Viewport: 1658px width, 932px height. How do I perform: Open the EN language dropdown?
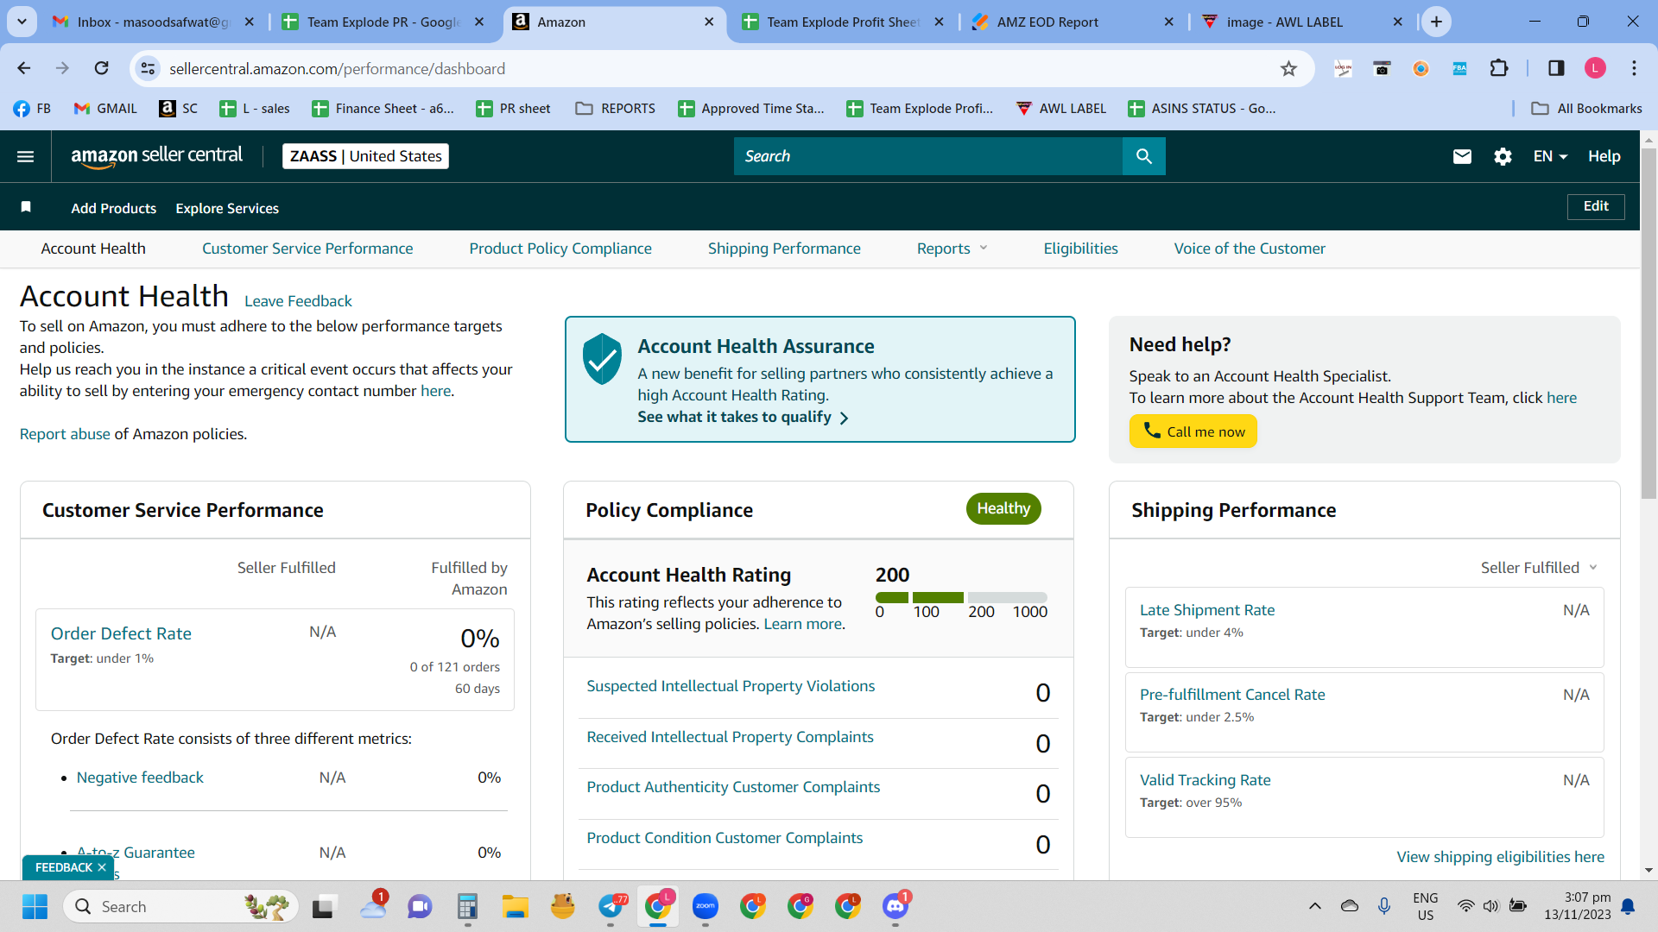coord(1550,156)
